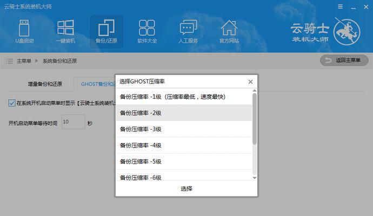Close the 选择GHOST压缩率 dialog

point(250,82)
